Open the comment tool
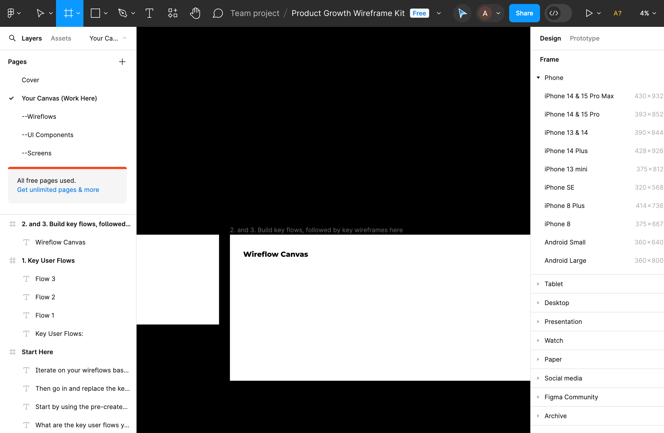Image resolution: width=664 pixels, height=433 pixels. pyautogui.click(x=218, y=13)
